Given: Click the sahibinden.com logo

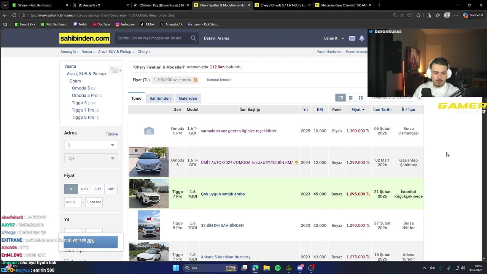Looking at the screenshot, I should pos(84,38).
